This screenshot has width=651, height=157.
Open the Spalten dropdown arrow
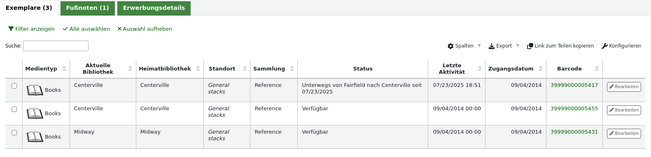pos(479,46)
